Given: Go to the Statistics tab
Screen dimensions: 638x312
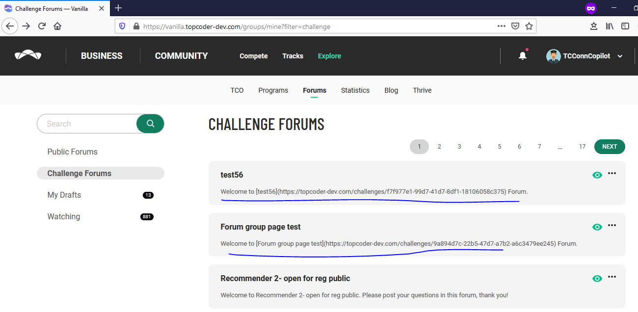Looking at the screenshot, I should 355,90.
